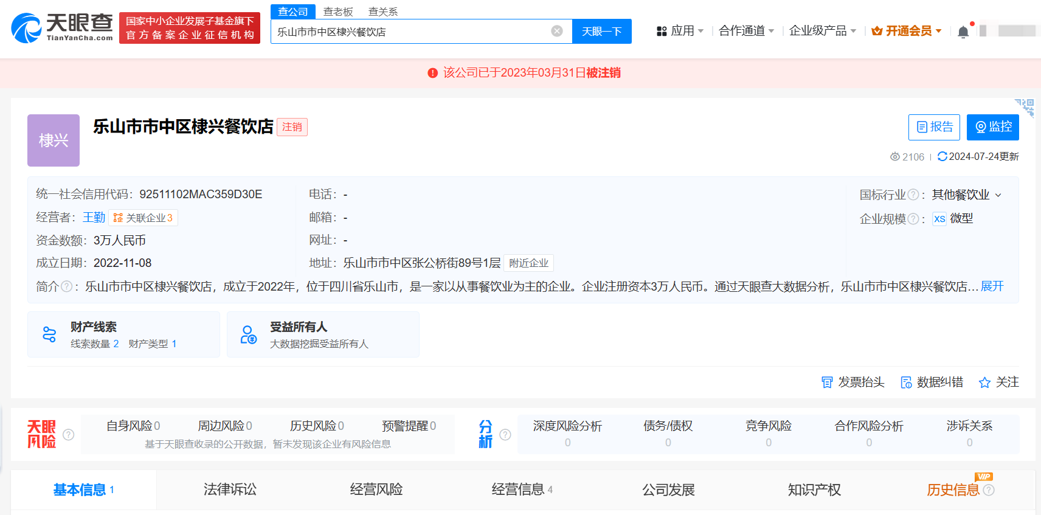Open the 财产线索 card icon
This screenshot has width=1041, height=515.
coord(49,334)
